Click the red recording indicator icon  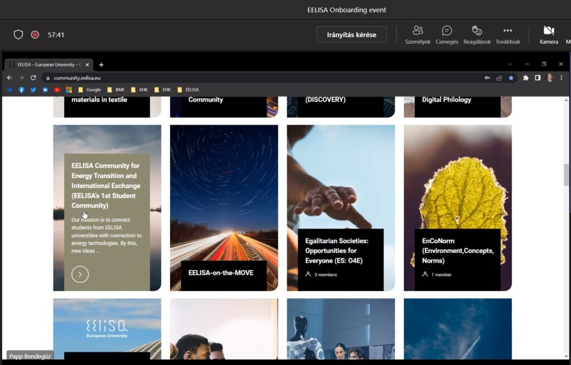(35, 35)
